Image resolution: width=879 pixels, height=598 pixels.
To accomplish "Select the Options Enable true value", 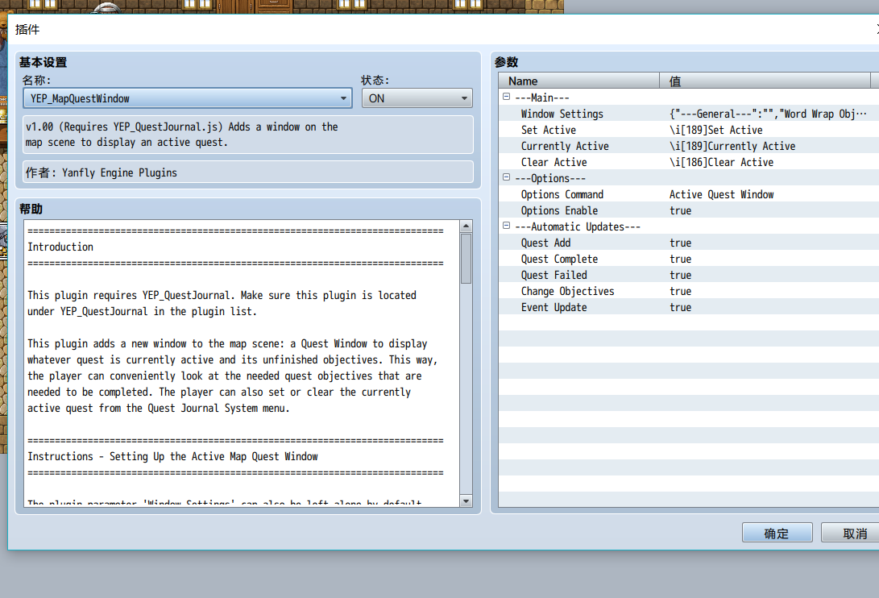I will coord(680,211).
